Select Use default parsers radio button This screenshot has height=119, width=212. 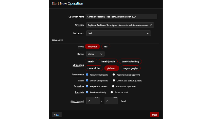tap(87, 80)
